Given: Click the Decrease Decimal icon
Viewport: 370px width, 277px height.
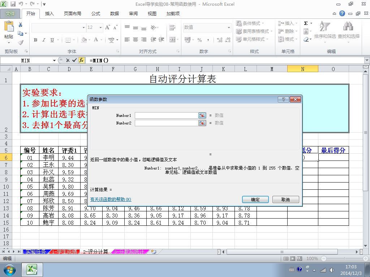Looking at the screenshot, I should point(228,40).
